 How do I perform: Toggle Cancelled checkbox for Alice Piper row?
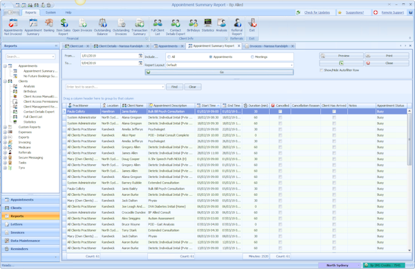(x=280, y=135)
